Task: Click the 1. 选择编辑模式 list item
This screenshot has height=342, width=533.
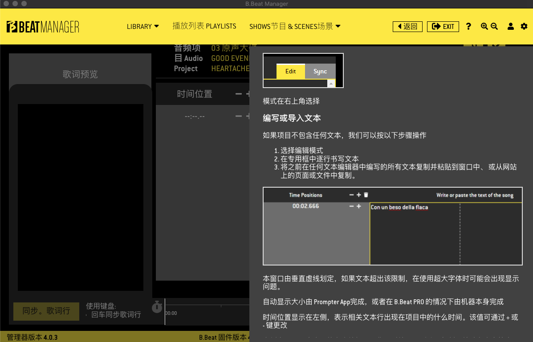Action: pyautogui.click(x=298, y=150)
